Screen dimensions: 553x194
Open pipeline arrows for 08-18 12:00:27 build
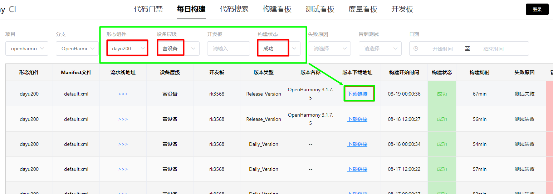click(123, 119)
